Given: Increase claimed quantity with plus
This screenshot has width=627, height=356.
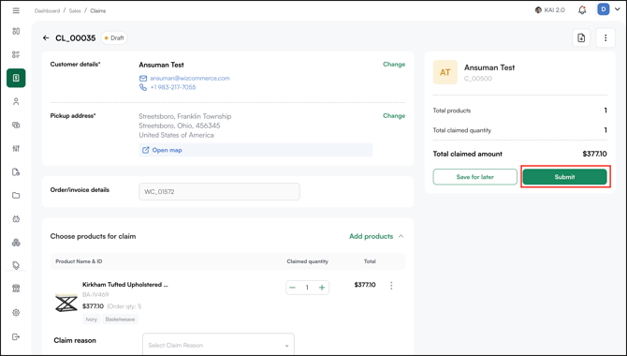Looking at the screenshot, I should pos(322,288).
